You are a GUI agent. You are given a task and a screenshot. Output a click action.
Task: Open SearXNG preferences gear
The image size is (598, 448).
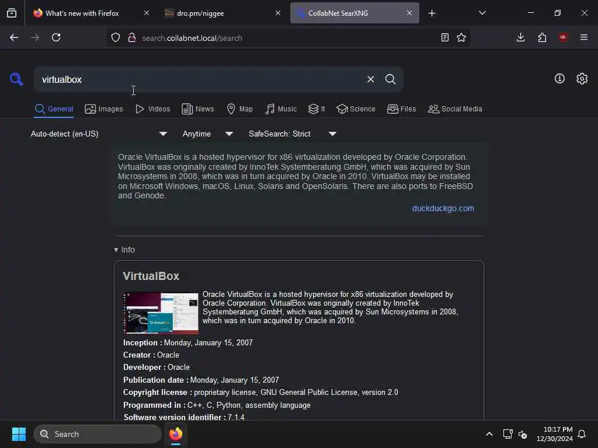(x=582, y=79)
